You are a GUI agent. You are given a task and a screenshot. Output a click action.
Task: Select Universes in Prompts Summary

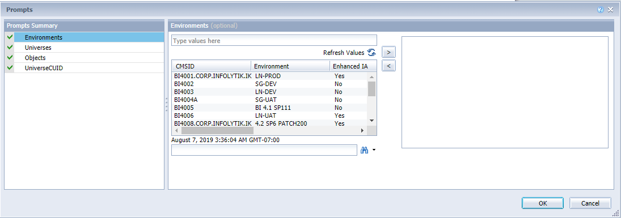point(88,48)
